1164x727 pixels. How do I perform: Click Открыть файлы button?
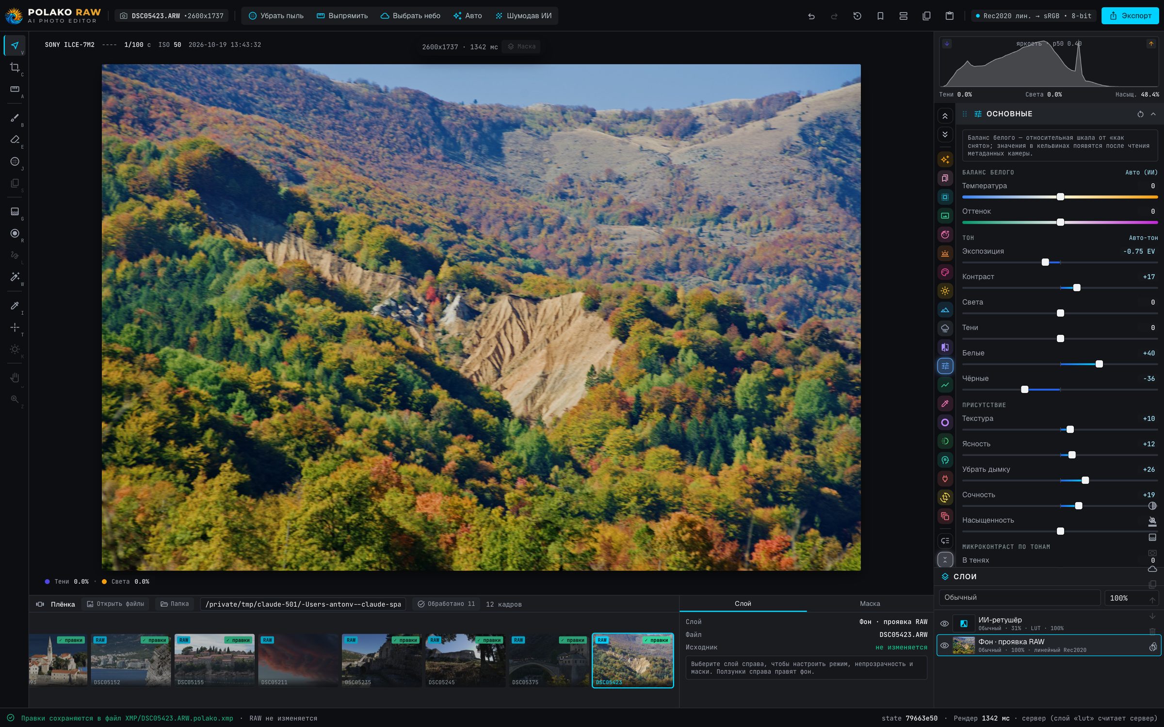click(115, 604)
